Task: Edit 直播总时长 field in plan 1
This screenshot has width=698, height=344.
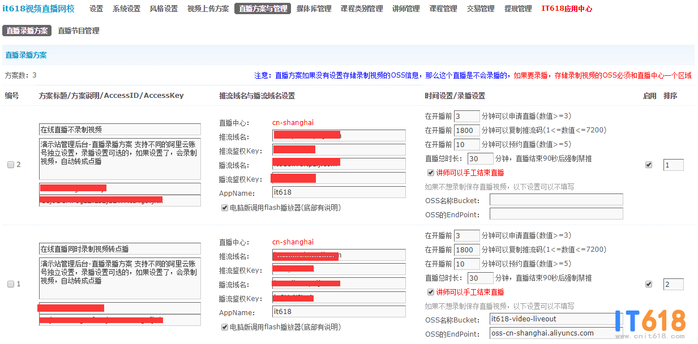Action: [481, 278]
